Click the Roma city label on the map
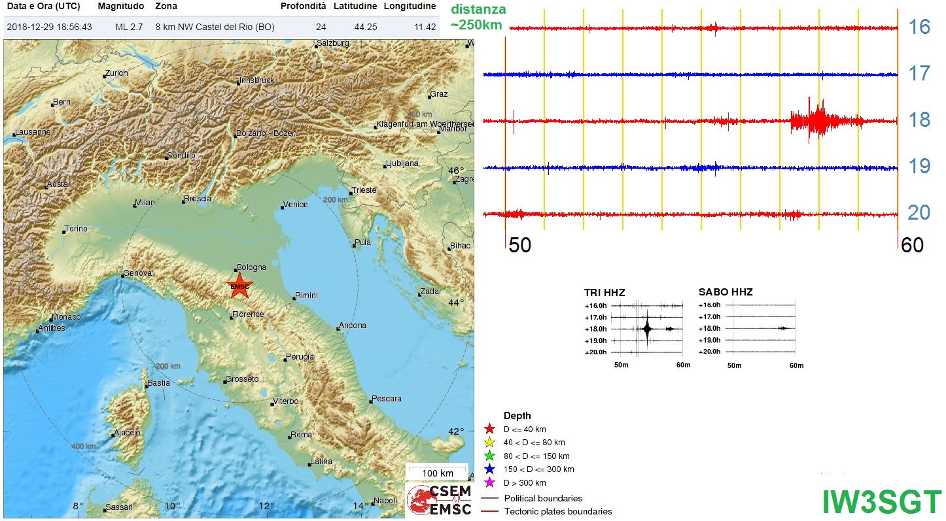Viewport: 946px width, 521px height. click(301, 435)
